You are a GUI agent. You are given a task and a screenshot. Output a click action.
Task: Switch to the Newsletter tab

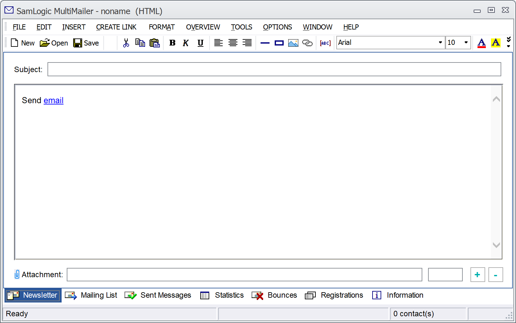tap(33, 295)
